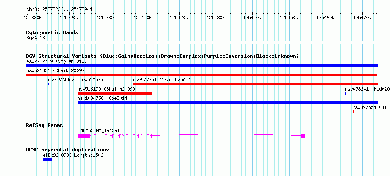
Task: Click the %ID:92.0983|Length:1506 label
Action: 73,155
